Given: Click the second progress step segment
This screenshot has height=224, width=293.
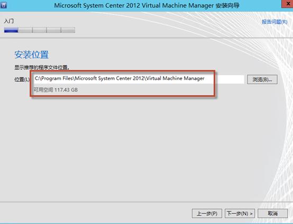Looking at the screenshot, I should coord(25,30).
